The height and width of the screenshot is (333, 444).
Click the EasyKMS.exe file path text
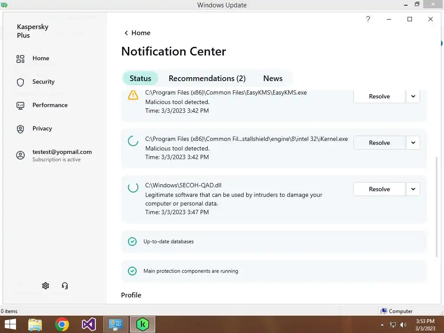(x=226, y=93)
